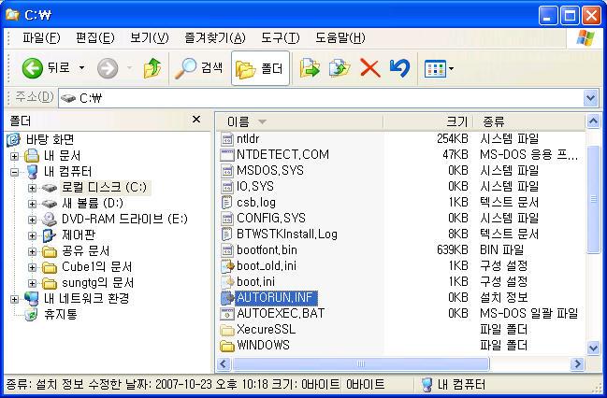Open the 검색 search tool
This screenshot has width=607, height=398.
click(199, 68)
